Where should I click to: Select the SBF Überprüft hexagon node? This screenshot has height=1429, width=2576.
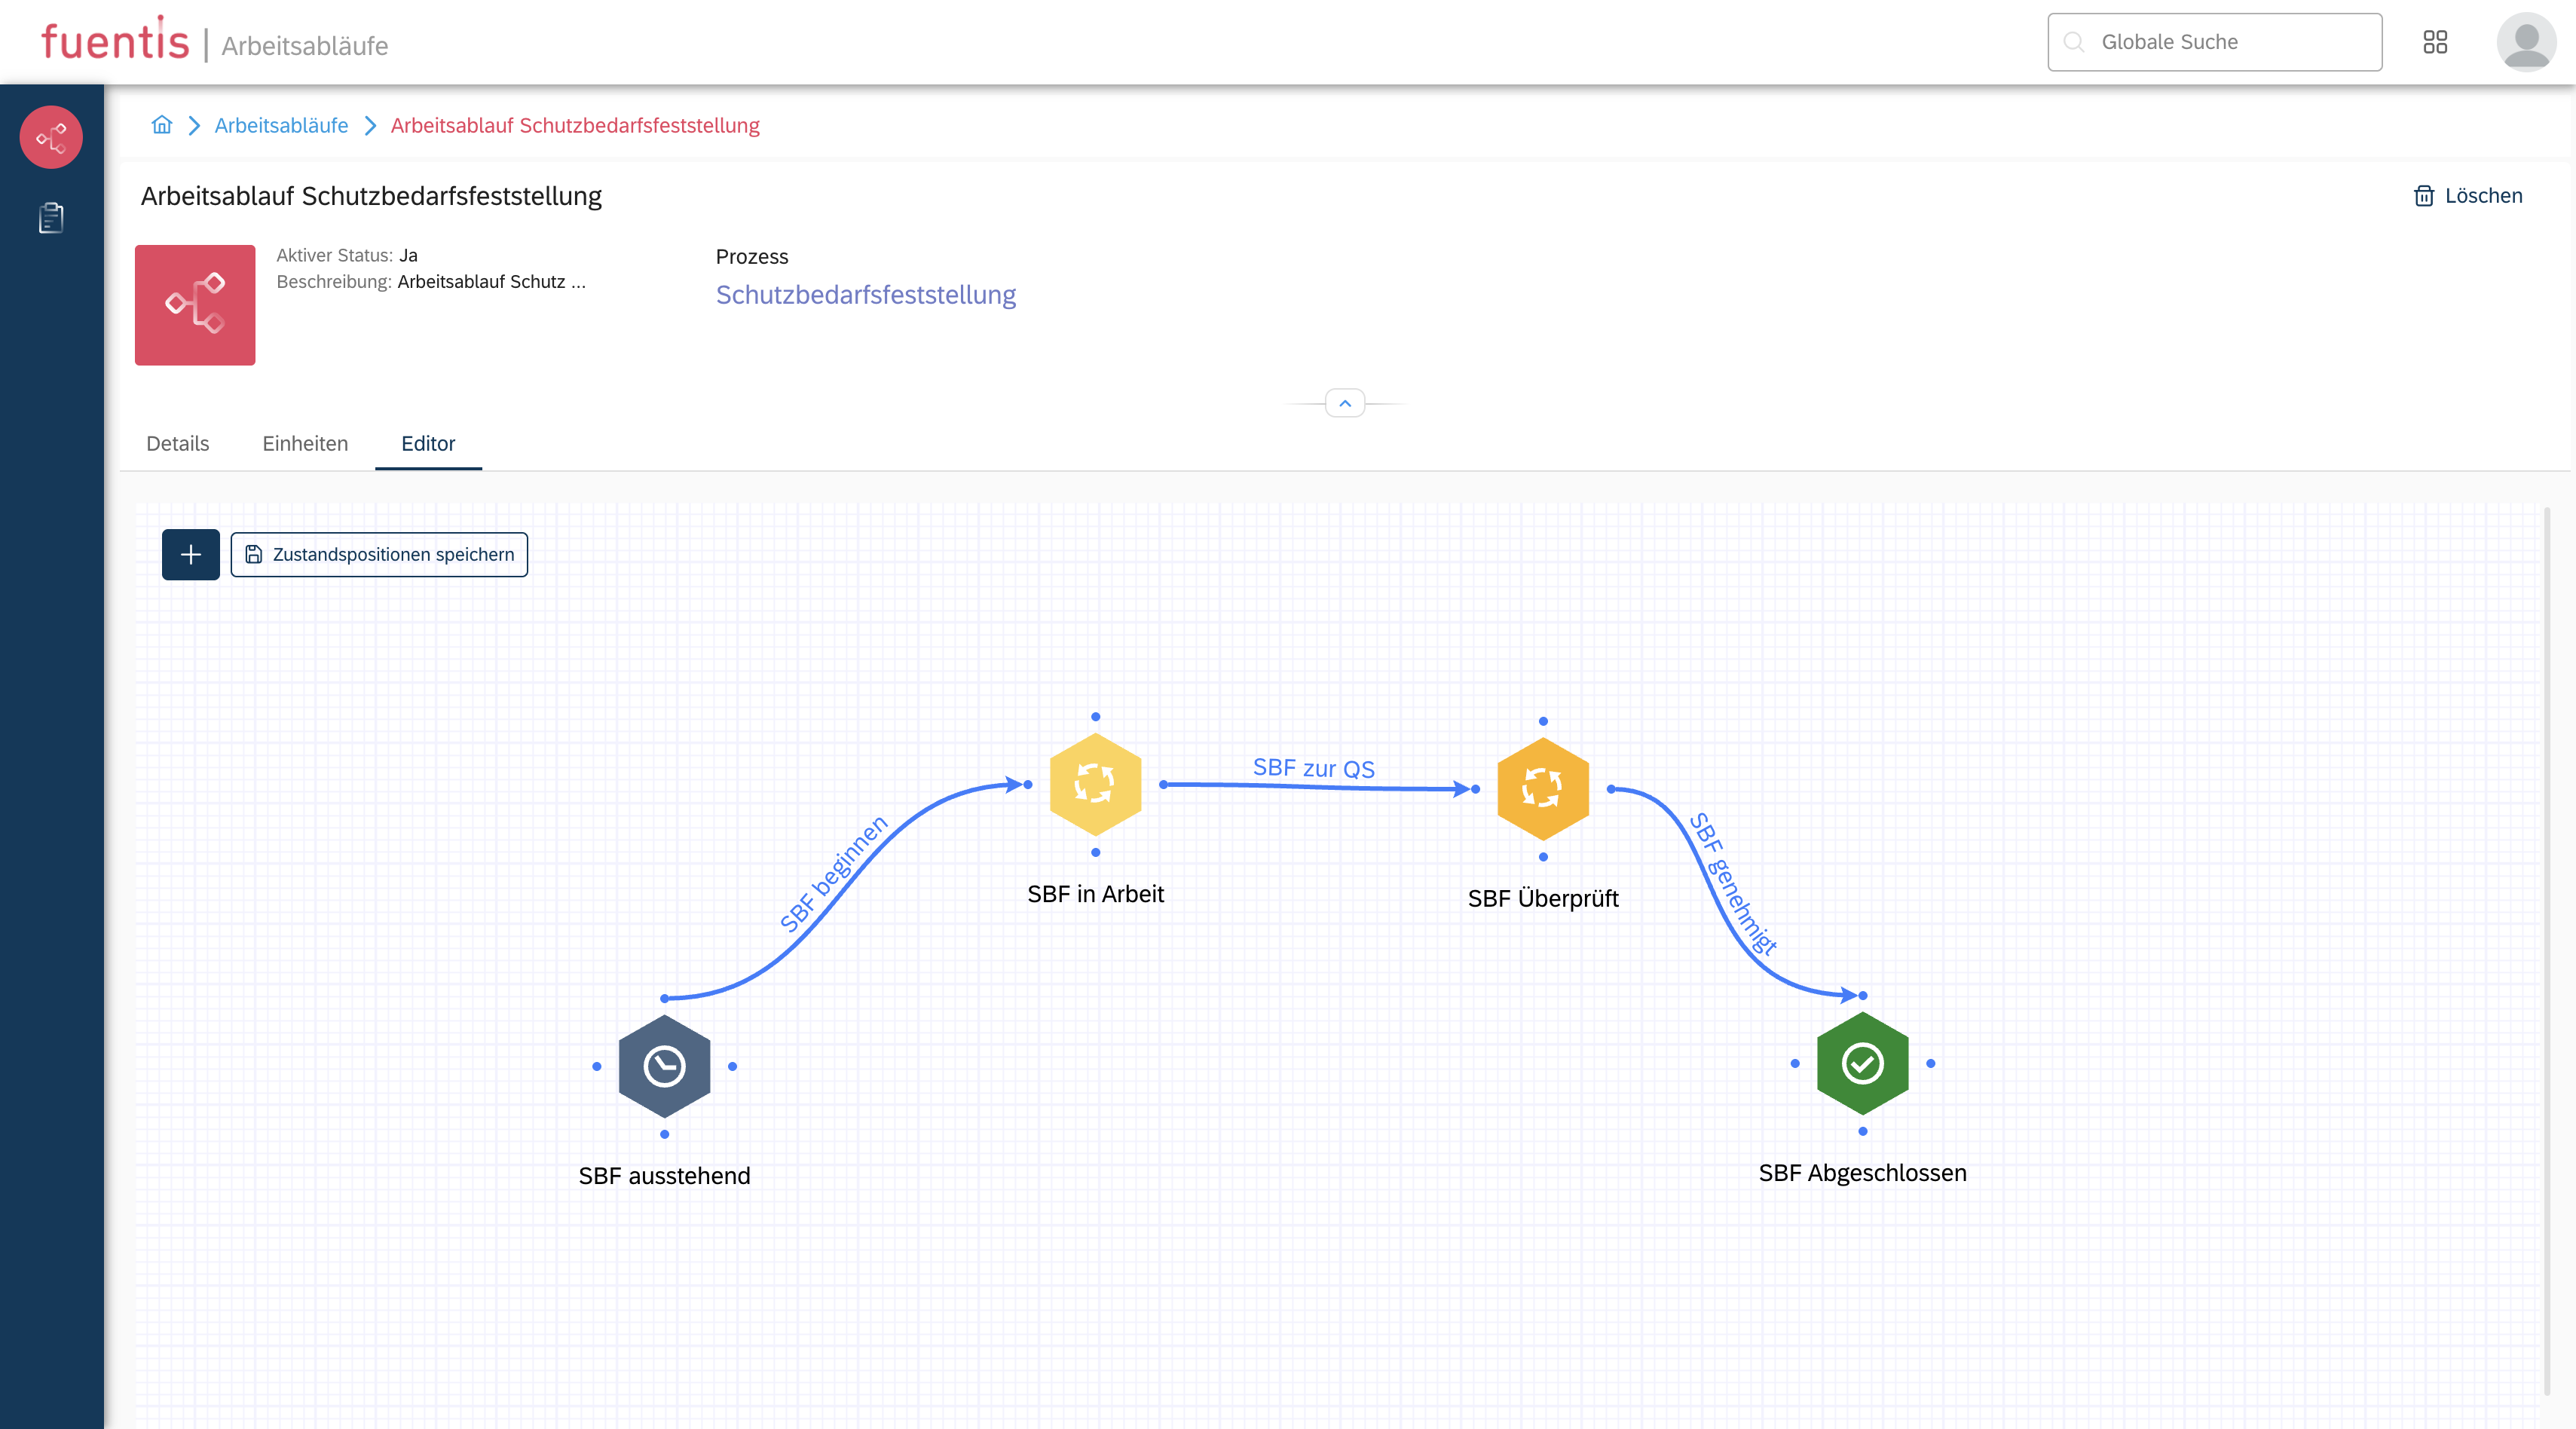1542,788
